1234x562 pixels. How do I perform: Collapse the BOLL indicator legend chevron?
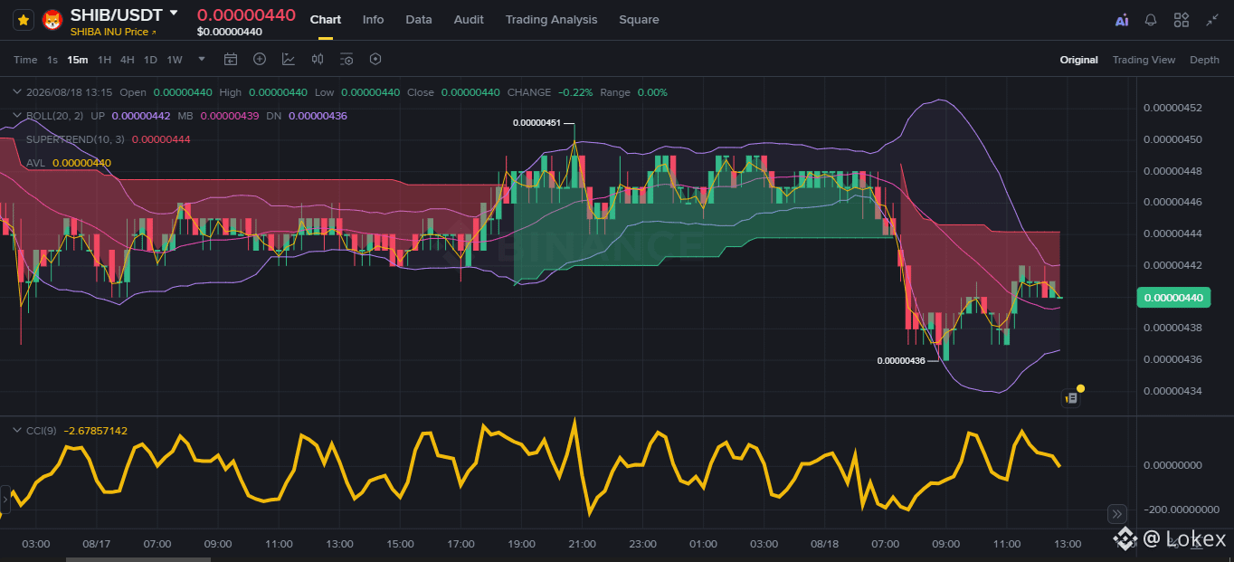click(x=16, y=116)
